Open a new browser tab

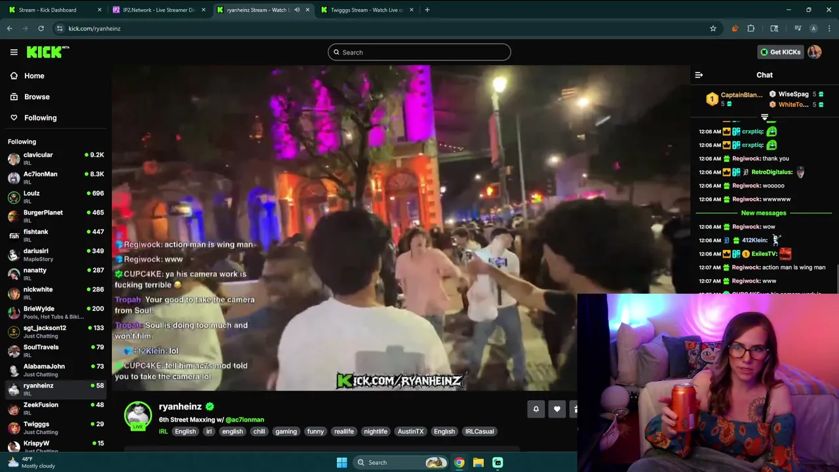(427, 10)
